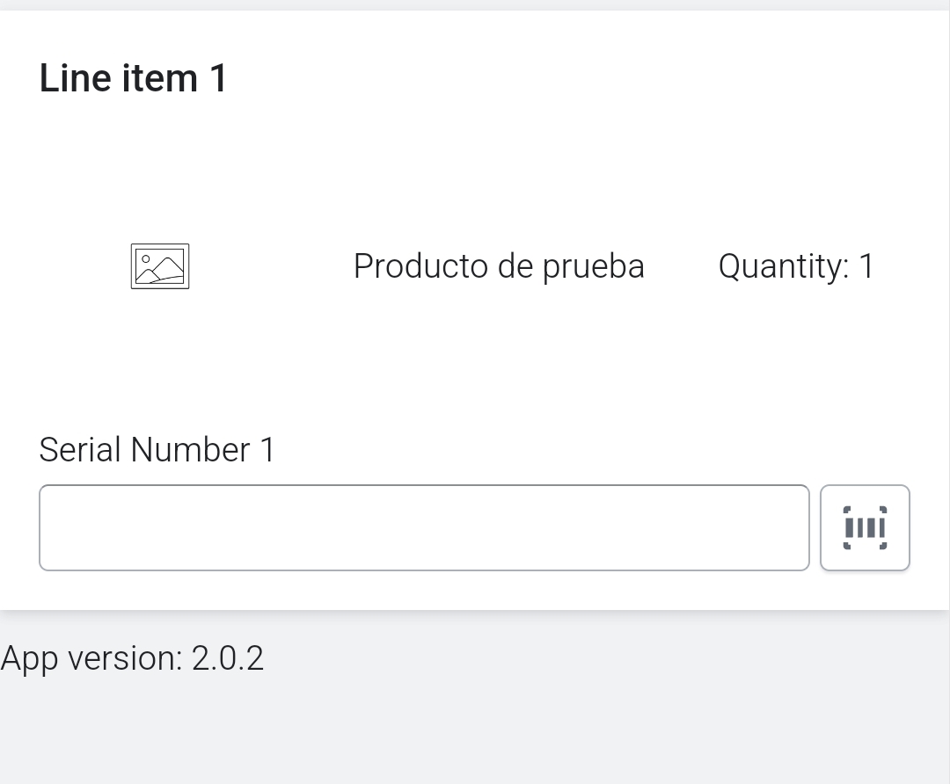Click the "App version: 2.0.2" text
950x784 pixels.
[132, 658]
